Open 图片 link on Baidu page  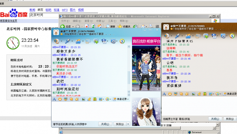[73, 10]
